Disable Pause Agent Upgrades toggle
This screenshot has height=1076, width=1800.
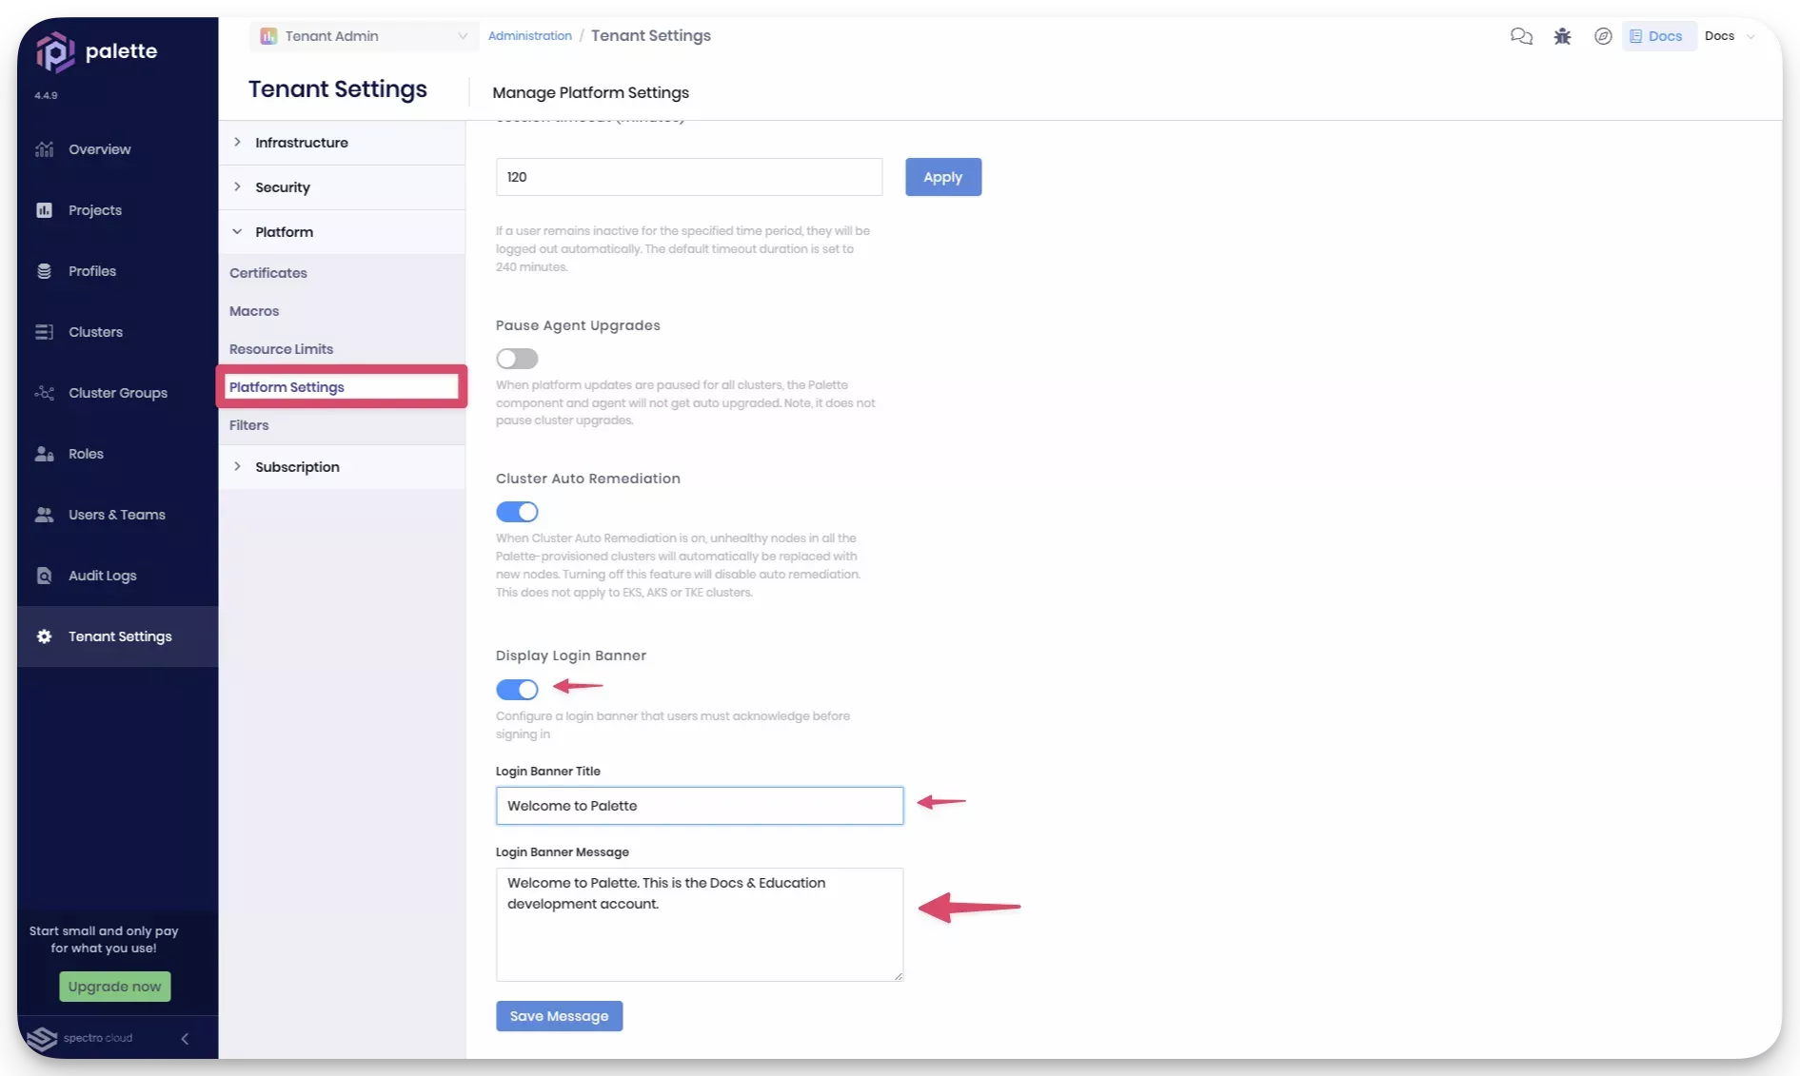point(517,359)
